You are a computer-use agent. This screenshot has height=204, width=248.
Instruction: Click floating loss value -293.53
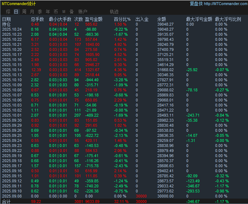pos(193,191)
